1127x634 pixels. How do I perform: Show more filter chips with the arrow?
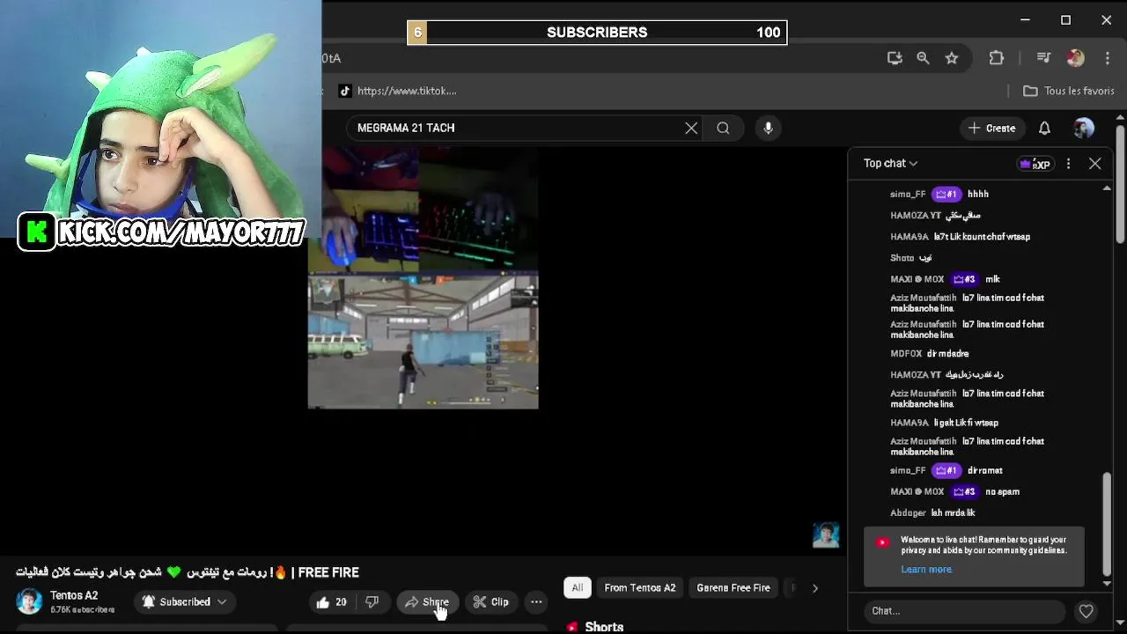point(814,588)
